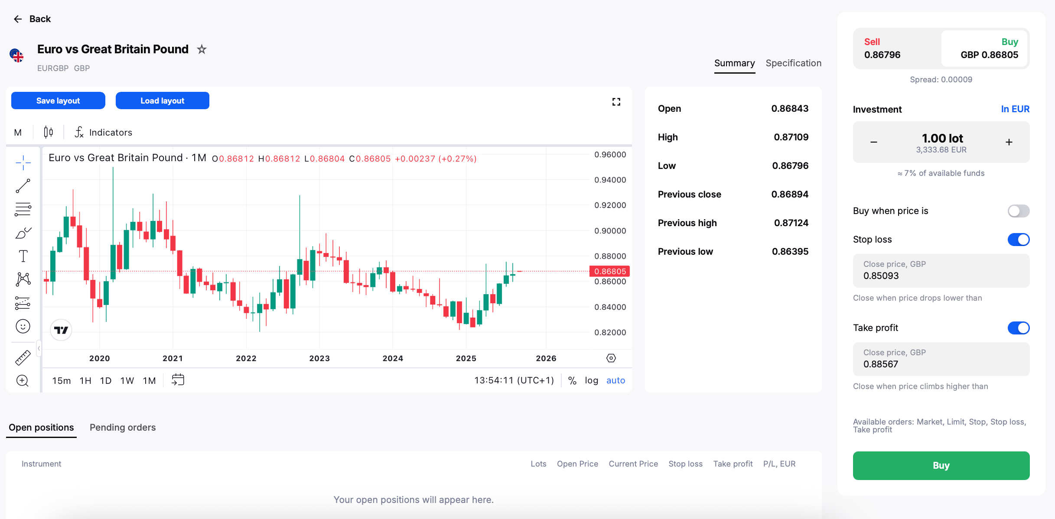Select the text annotation tool
1055x519 pixels.
pyautogui.click(x=23, y=256)
